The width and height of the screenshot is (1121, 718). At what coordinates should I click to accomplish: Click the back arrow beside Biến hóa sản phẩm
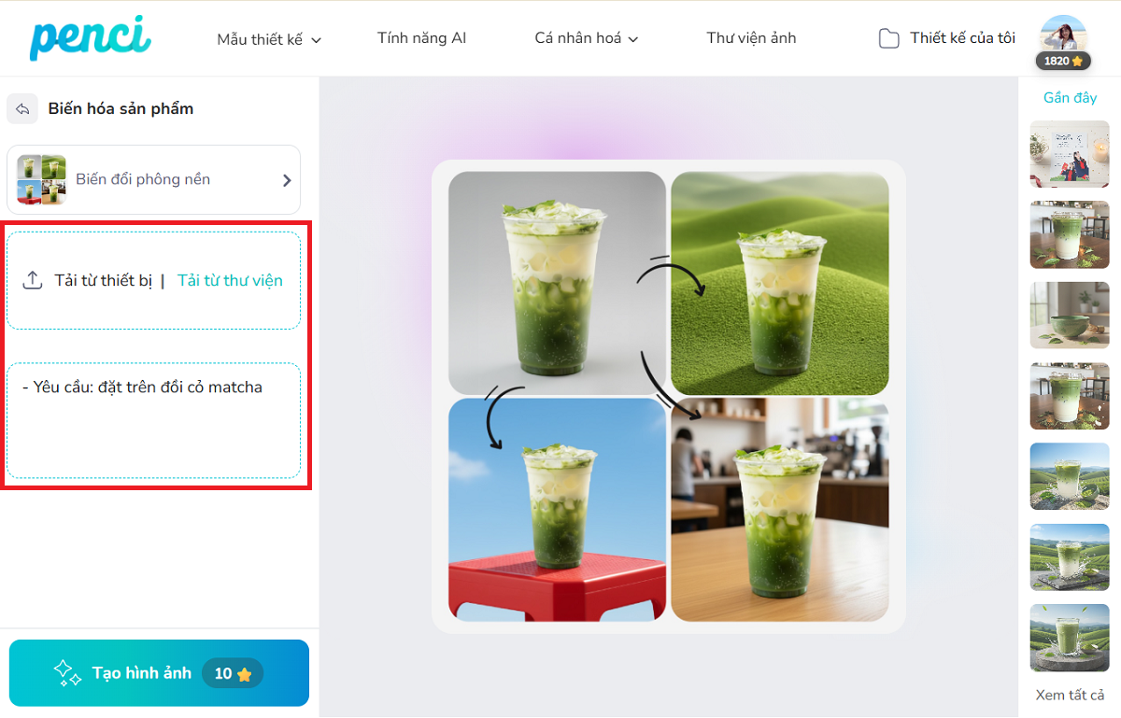(22, 108)
